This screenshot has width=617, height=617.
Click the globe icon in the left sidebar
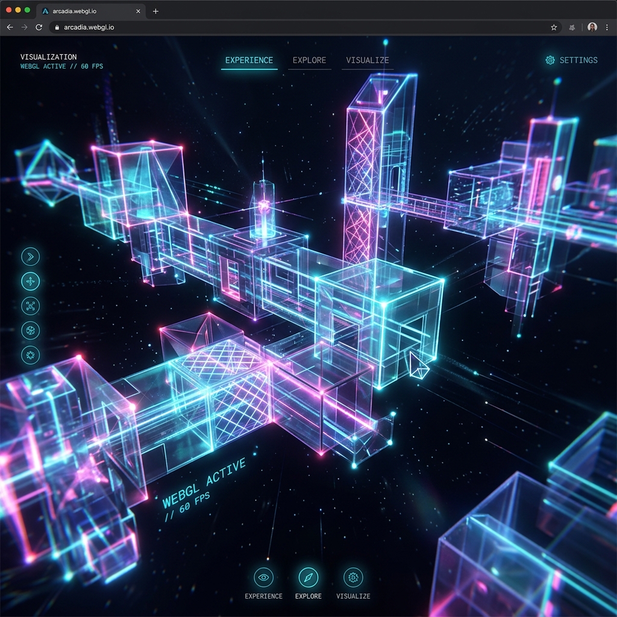tap(30, 330)
